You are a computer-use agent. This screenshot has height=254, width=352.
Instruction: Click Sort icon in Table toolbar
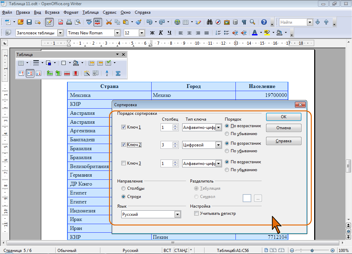pos(107,73)
